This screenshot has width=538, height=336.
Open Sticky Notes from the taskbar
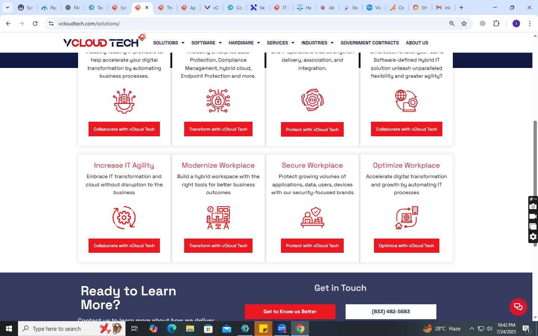[x=263, y=329]
